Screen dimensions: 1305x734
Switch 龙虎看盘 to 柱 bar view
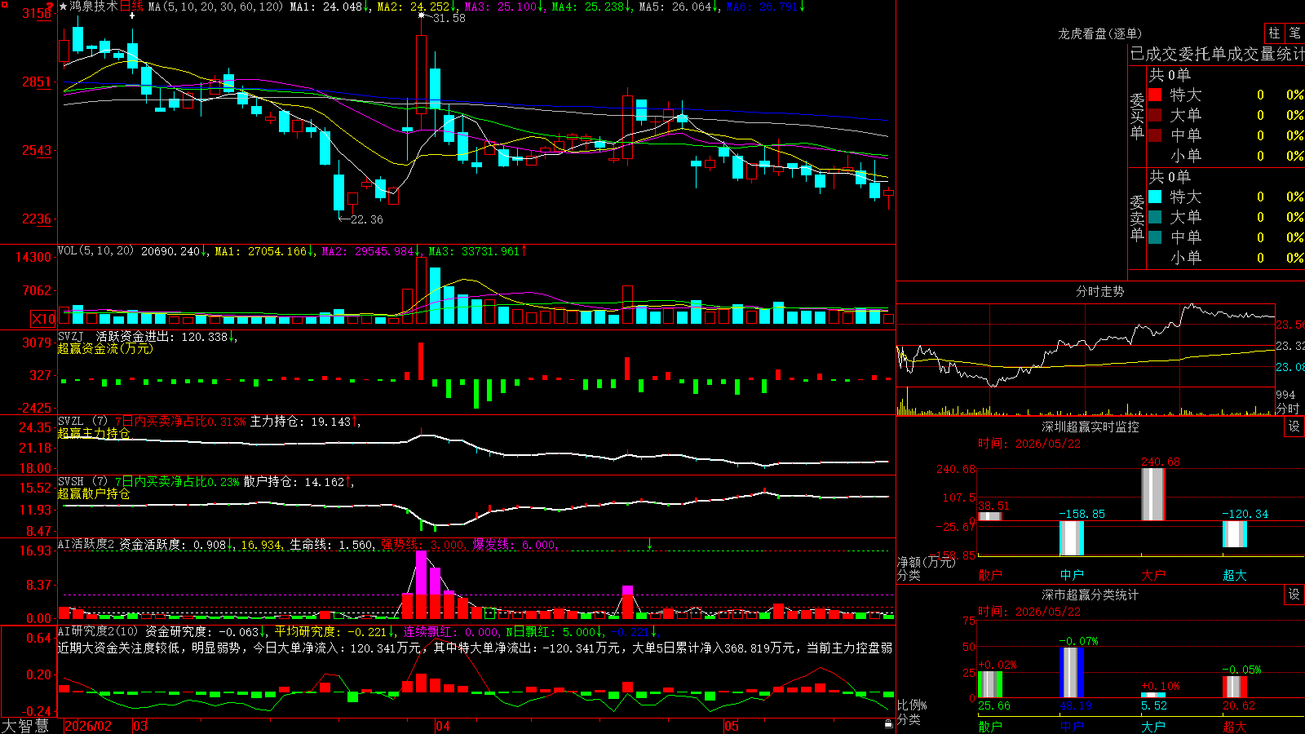pyautogui.click(x=1274, y=33)
